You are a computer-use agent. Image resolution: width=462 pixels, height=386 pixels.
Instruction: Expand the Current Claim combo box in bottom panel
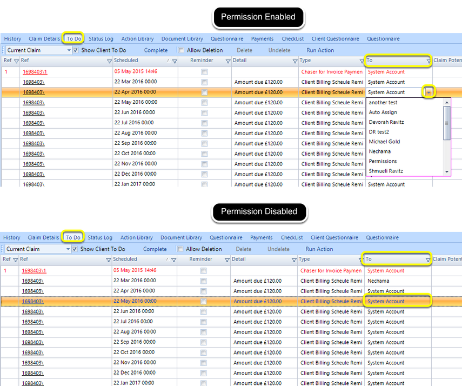(x=68, y=249)
